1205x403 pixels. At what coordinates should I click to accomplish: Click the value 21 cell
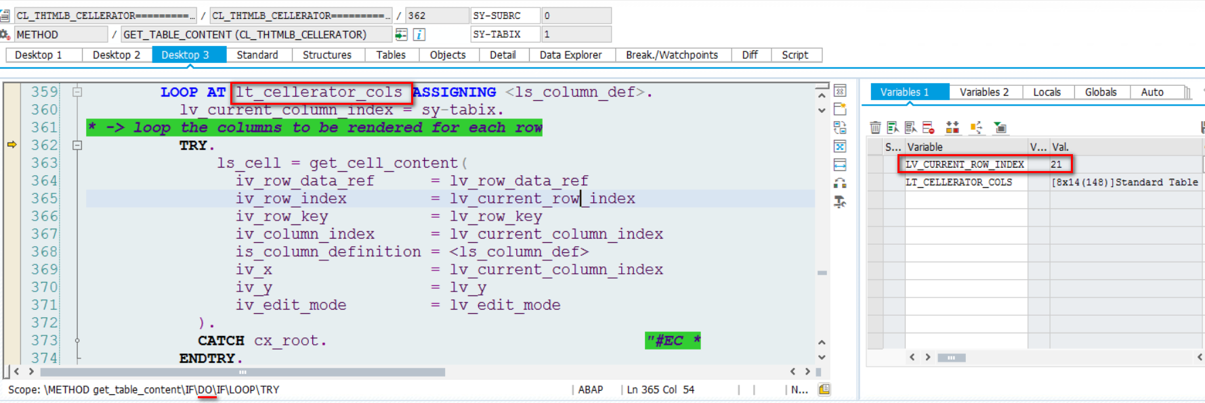[x=1125, y=164]
